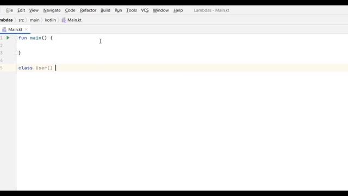Open the Window menu

point(161,10)
